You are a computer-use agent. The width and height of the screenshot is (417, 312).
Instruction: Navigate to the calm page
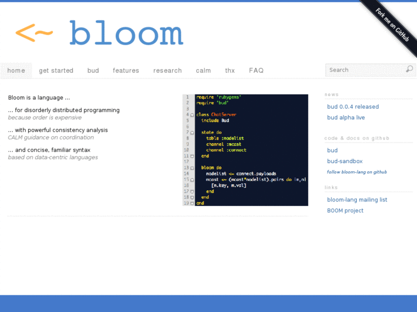pos(204,70)
